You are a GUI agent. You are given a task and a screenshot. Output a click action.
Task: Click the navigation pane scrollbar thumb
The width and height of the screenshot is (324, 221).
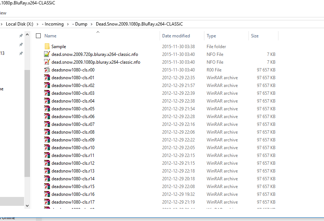click(x=27, y=123)
